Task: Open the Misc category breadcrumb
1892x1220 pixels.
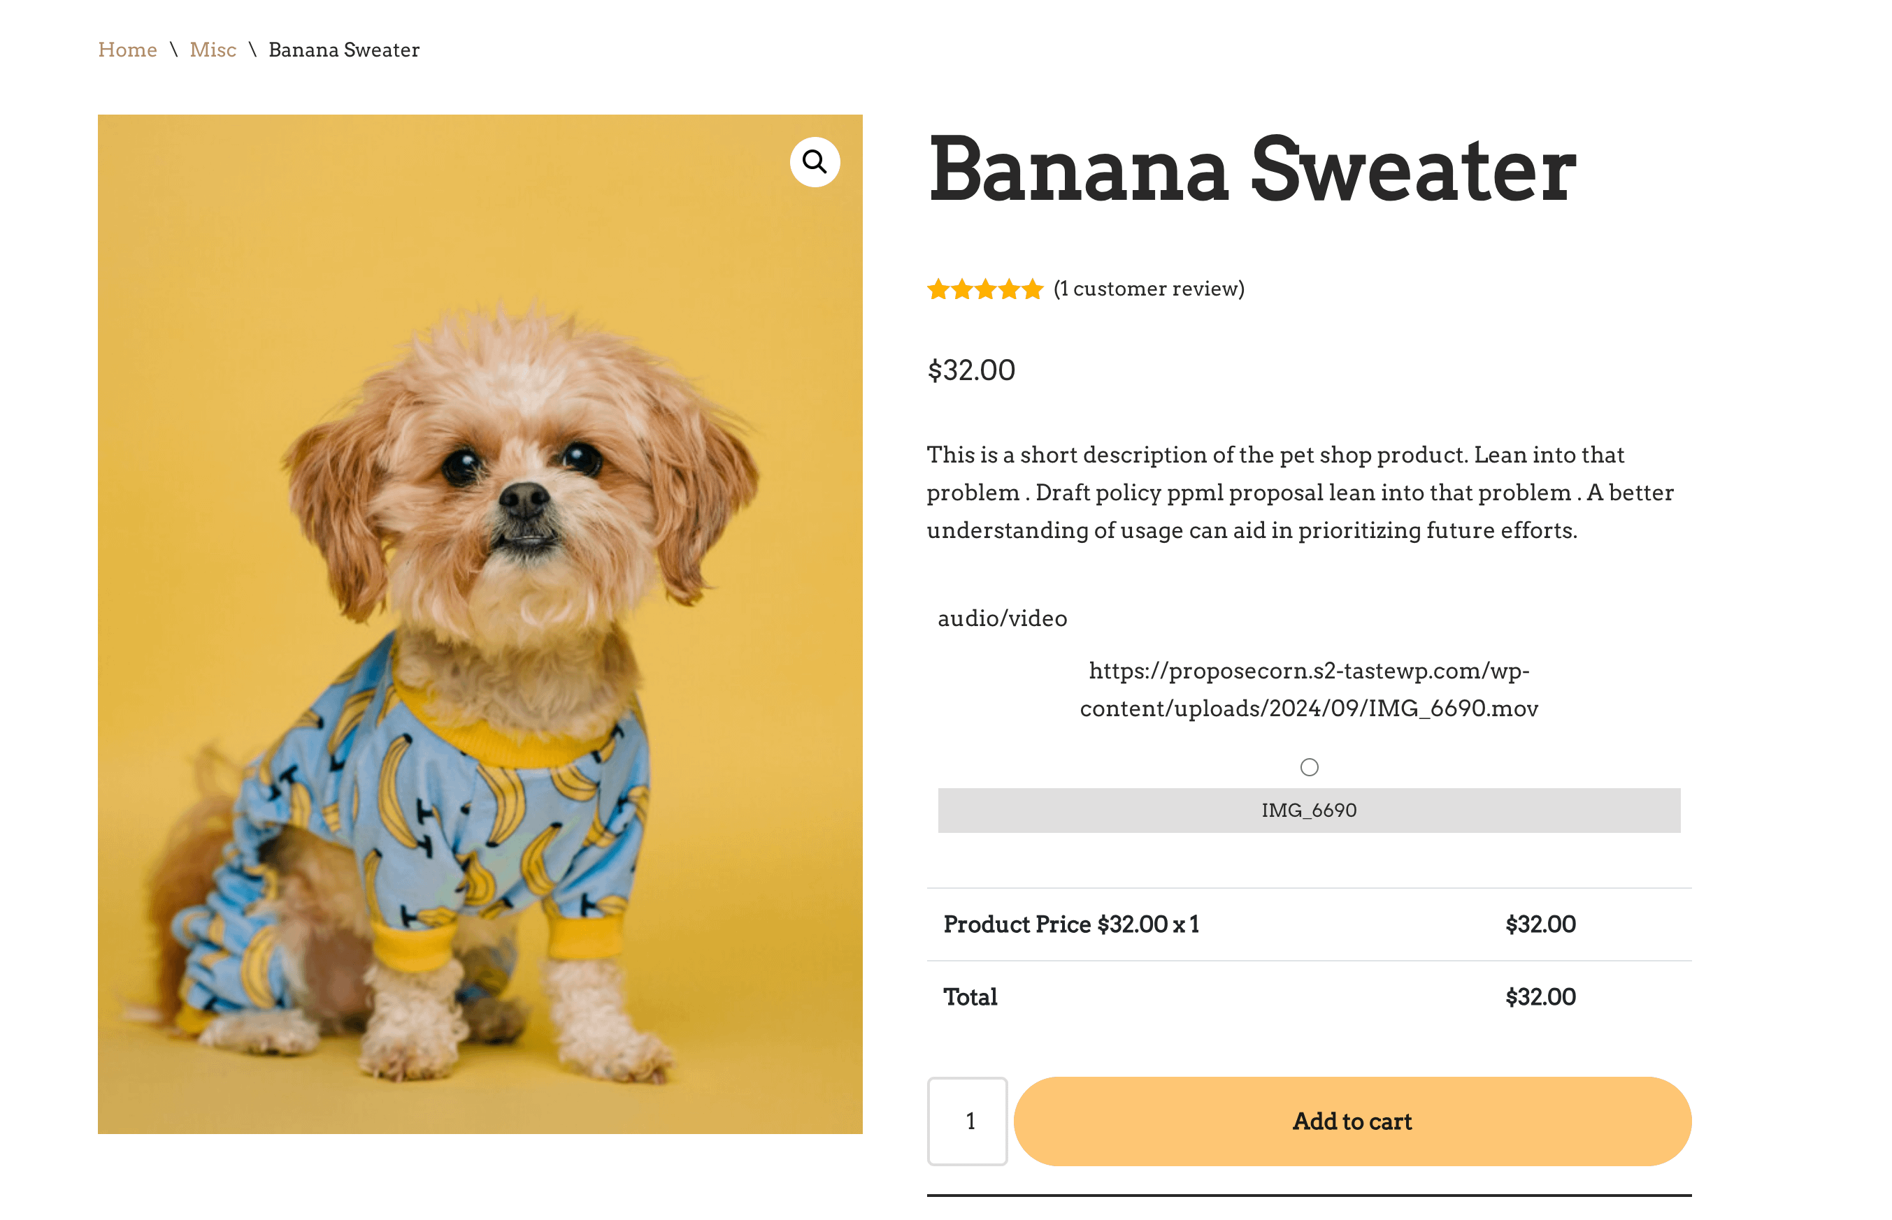Action: 213,50
